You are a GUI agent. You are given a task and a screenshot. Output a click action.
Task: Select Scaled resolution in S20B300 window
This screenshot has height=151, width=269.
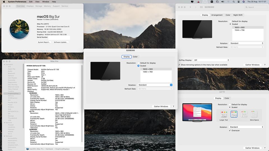click(x=138, y=66)
